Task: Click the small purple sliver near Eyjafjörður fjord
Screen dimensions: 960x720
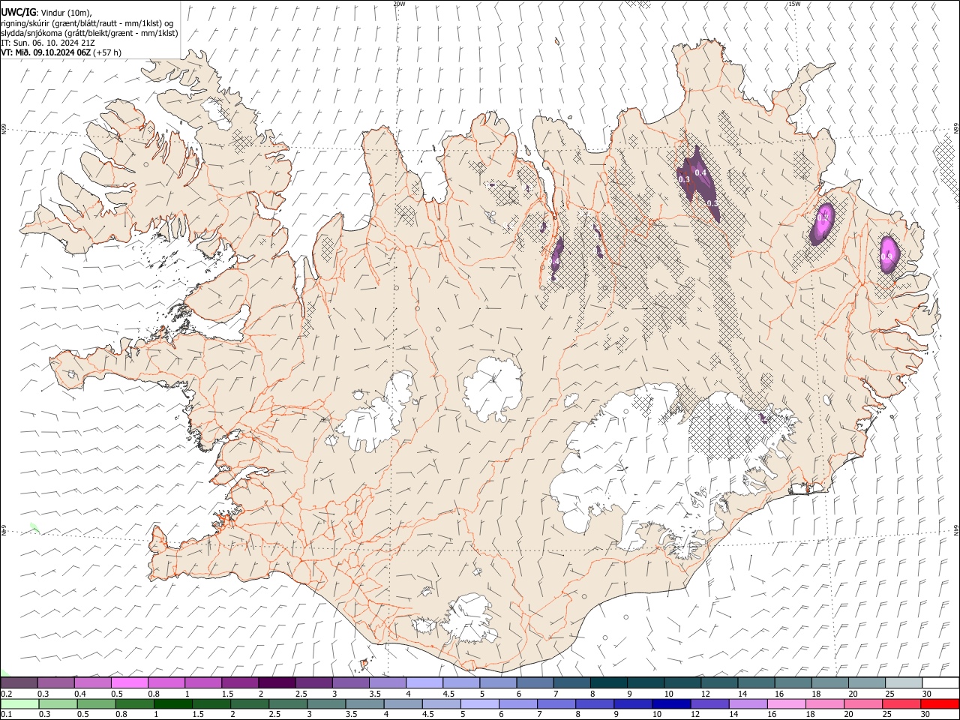Action: pos(556,257)
